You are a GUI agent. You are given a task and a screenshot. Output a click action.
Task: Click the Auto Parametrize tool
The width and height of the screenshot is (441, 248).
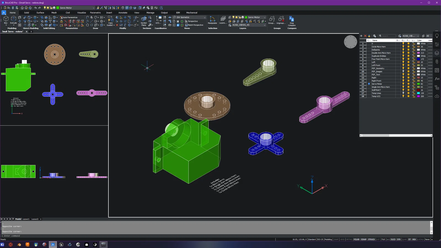[x=69, y=17]
